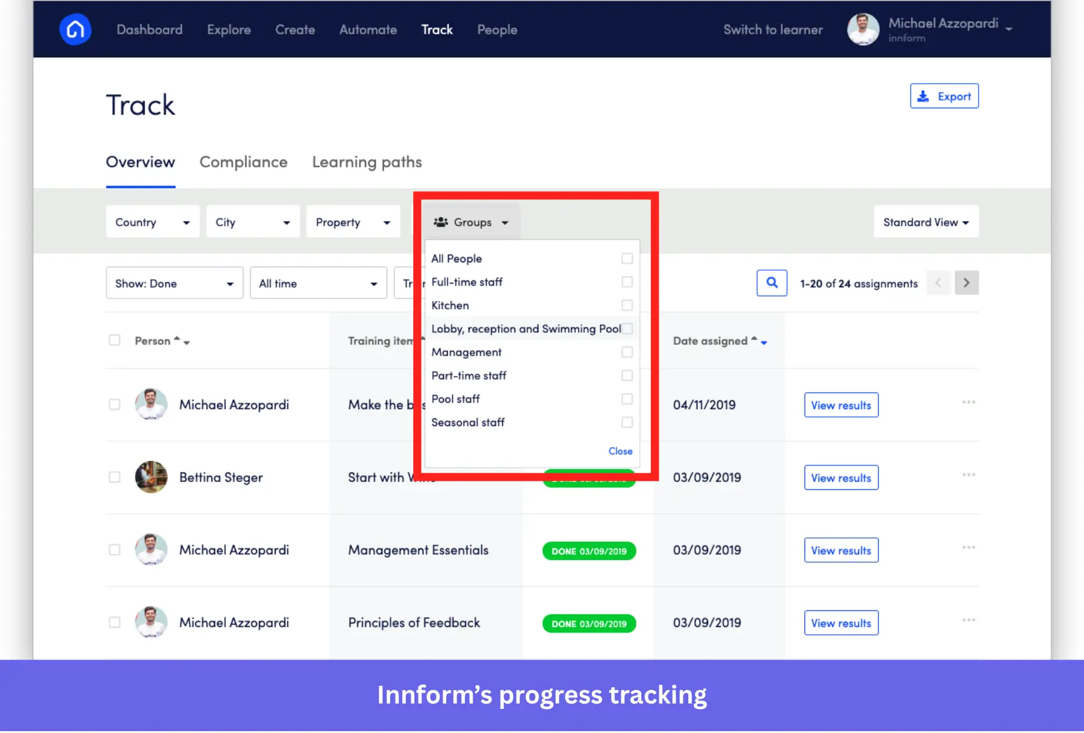
Task: Open the Country filter dropdown
Action: (153, 222)
